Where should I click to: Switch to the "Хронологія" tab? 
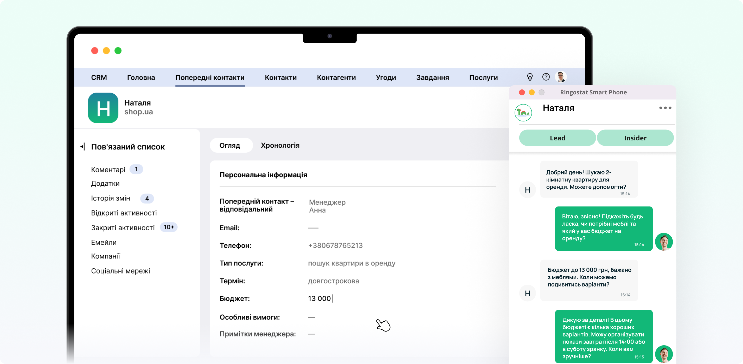280,145
